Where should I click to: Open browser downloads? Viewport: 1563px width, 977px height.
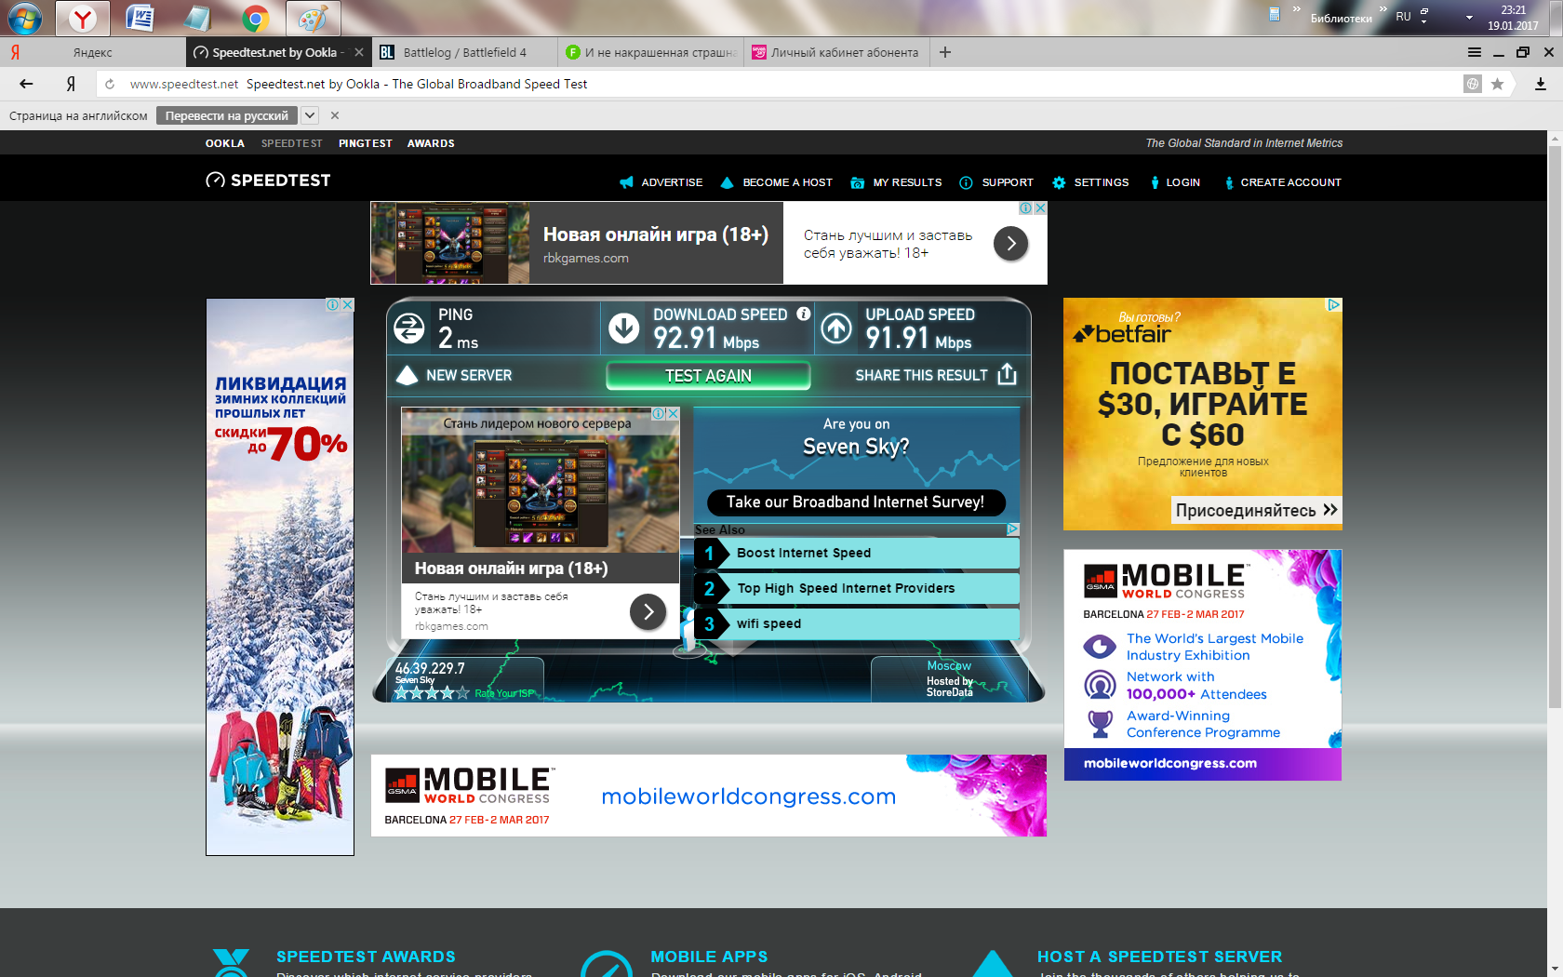pos(1541,84)
